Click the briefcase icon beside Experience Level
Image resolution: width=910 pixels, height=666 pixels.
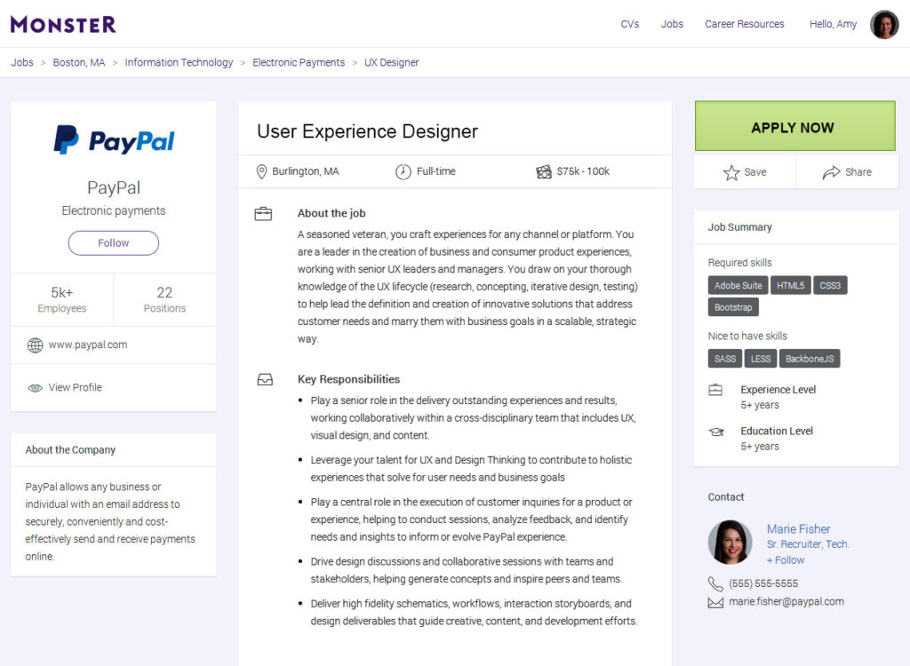click(x=715, y=390)
